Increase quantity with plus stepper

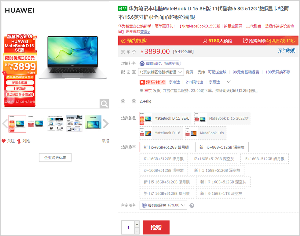137,224
